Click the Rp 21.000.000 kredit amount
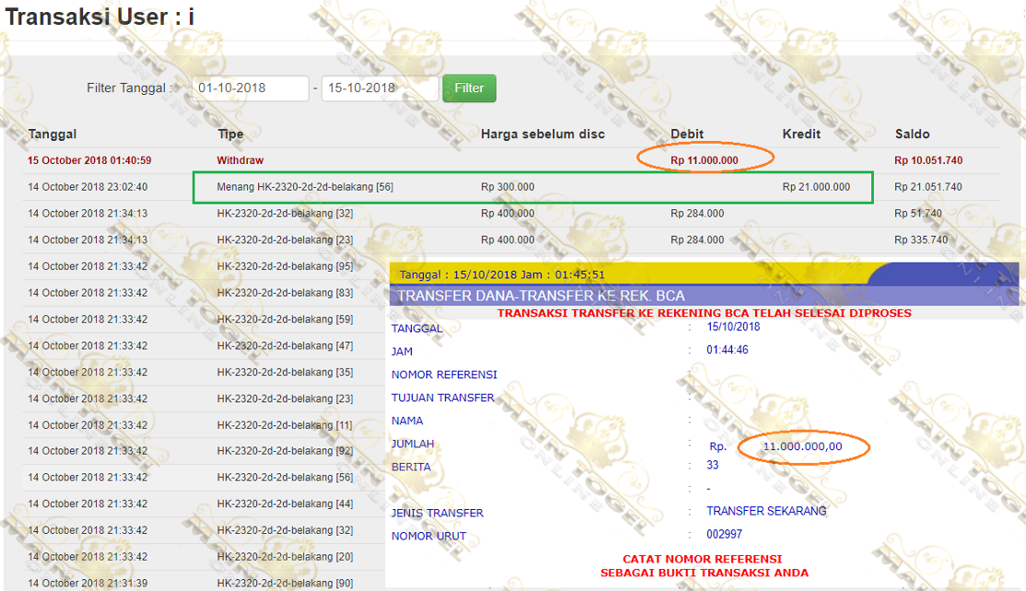The image size is (1026, 591). [x=816, y=187]
